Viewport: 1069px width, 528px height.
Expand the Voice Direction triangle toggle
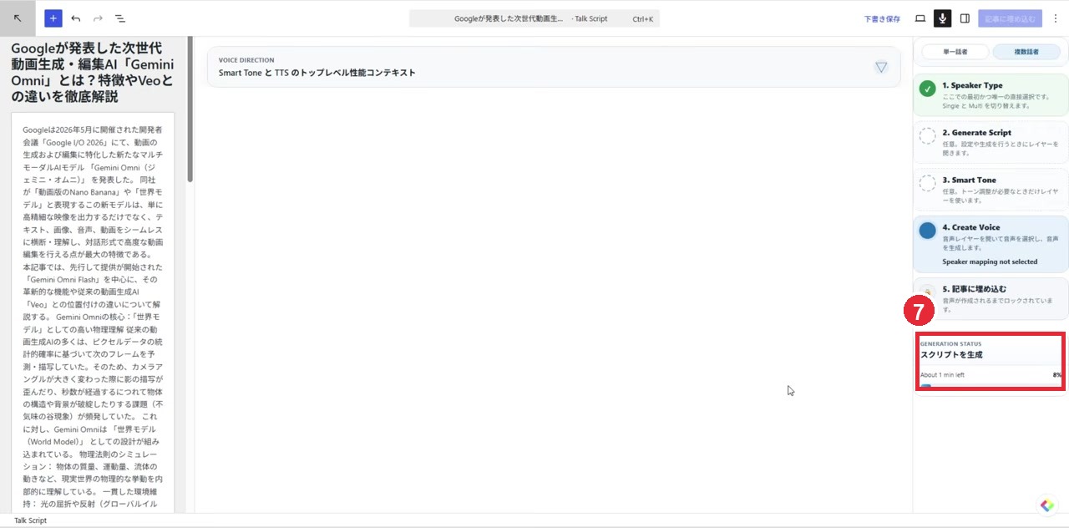coord(881,67)
